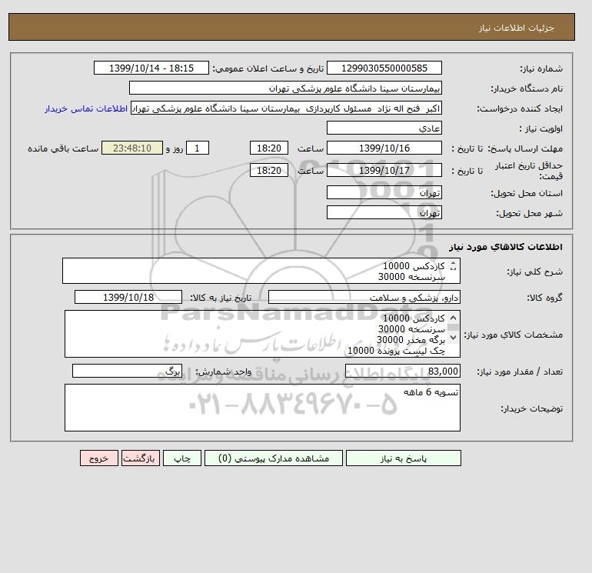Click the delivery city field تهران

[384, 212]
